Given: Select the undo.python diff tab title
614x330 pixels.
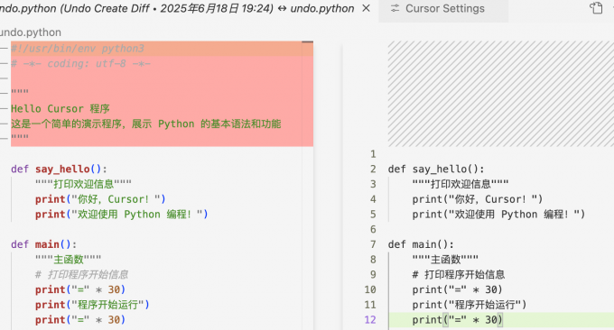Looking at the screenshot, I should click(x=177, y=8).
